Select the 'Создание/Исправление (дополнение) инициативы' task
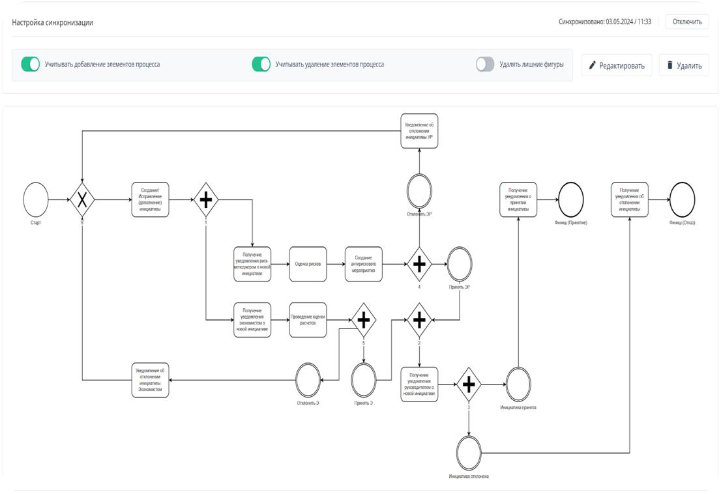Screen dimensions: 721x494 tap(151, 199)
